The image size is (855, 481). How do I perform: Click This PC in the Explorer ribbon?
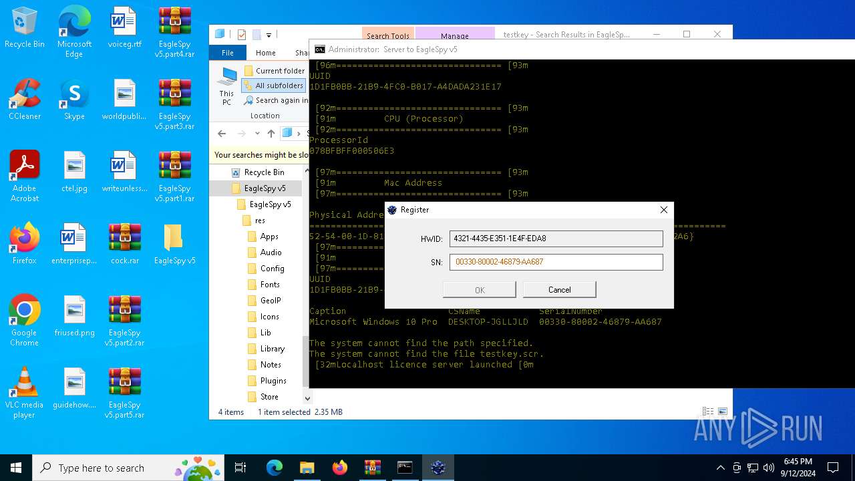point(227,87)
